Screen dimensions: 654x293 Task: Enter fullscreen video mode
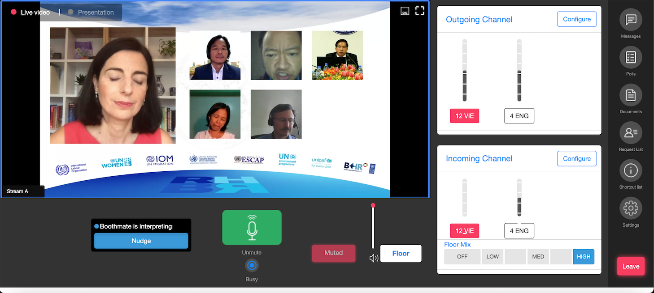click(x=419, y=11)
